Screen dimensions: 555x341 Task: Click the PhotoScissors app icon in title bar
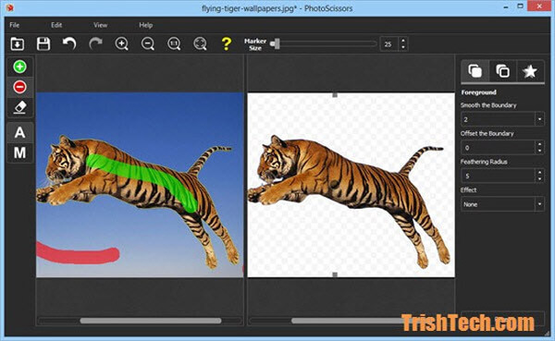(x=10, y=7)
